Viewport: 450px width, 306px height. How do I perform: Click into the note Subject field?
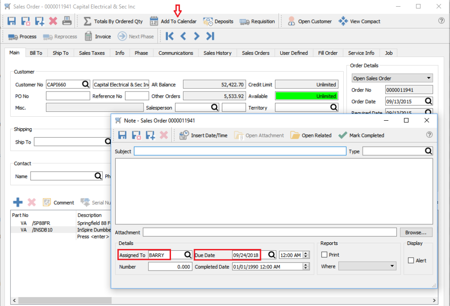(240, 151)
